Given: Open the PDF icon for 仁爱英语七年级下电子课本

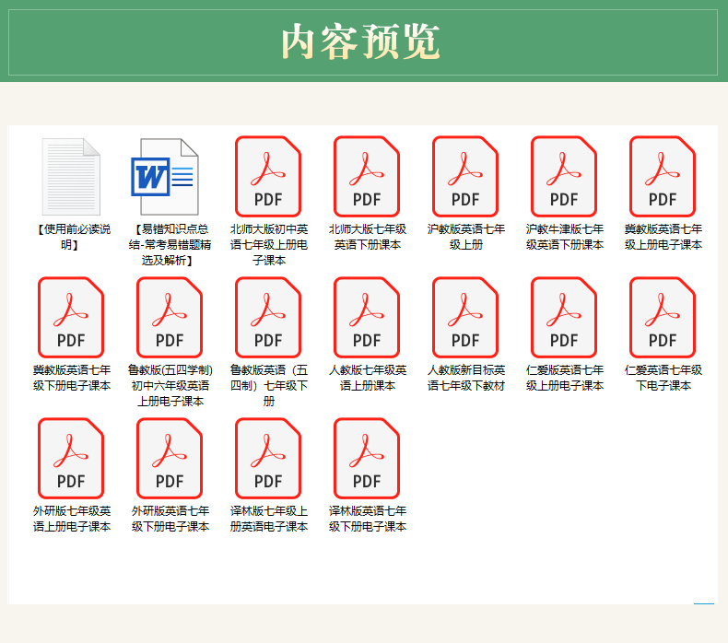Looking at the screenshot, I should click(663, 318).
